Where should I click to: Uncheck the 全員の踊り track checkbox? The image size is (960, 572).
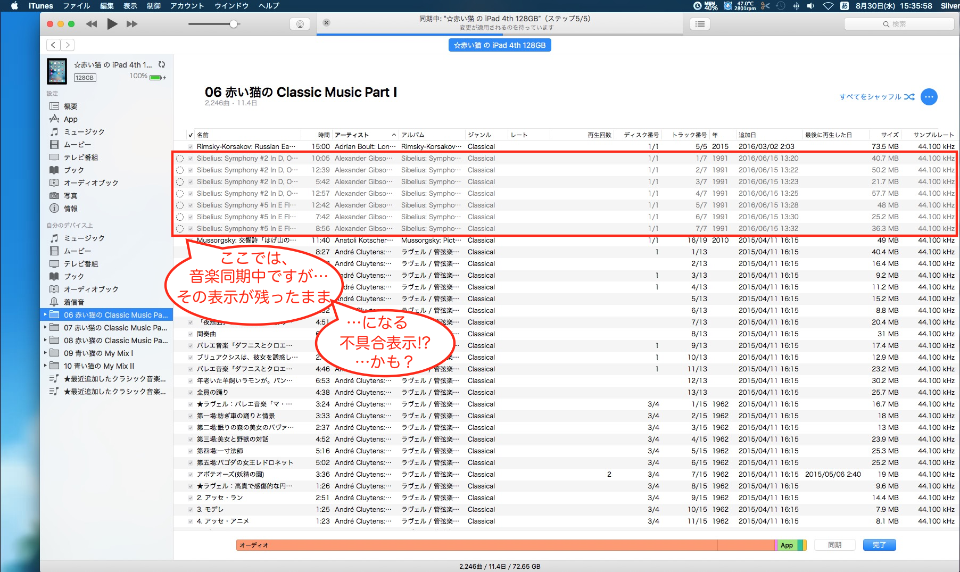[190, 393]
